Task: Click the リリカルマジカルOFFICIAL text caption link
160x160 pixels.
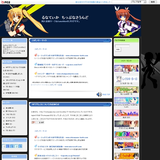Action: pos(126,139)
